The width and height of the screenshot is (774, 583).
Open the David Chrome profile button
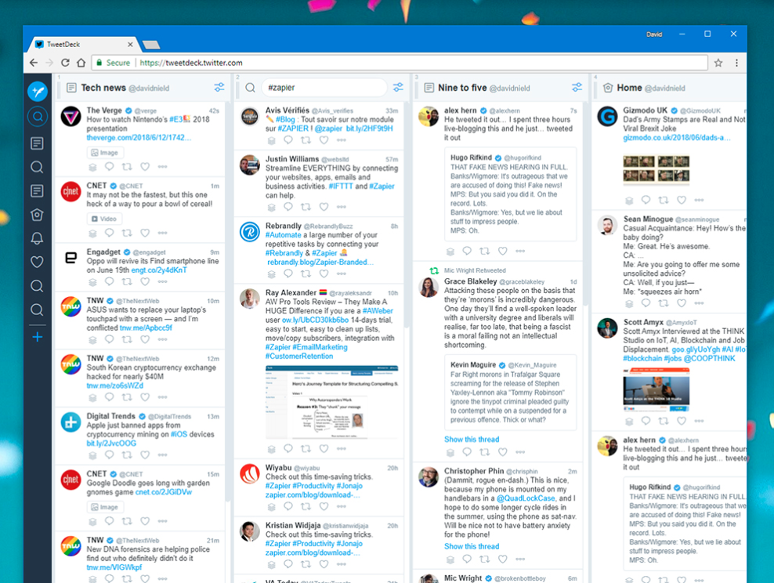pos(654,34)
